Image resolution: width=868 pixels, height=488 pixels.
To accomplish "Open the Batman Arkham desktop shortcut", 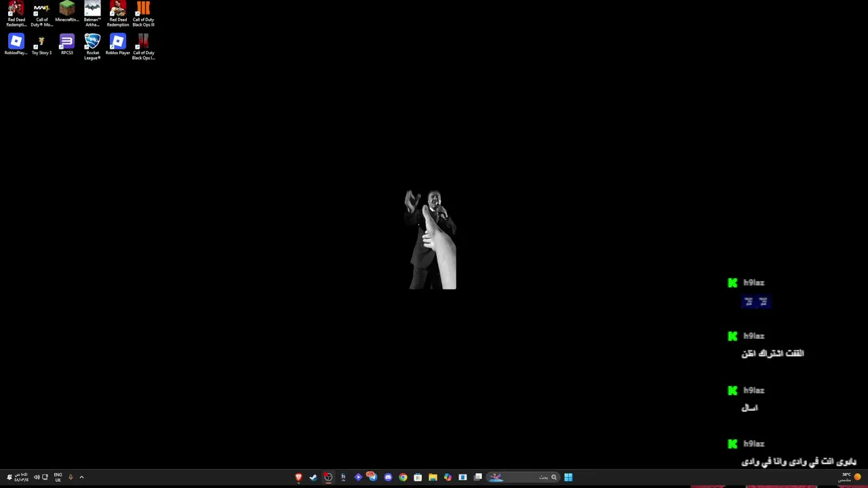I will tap(92, 14).
